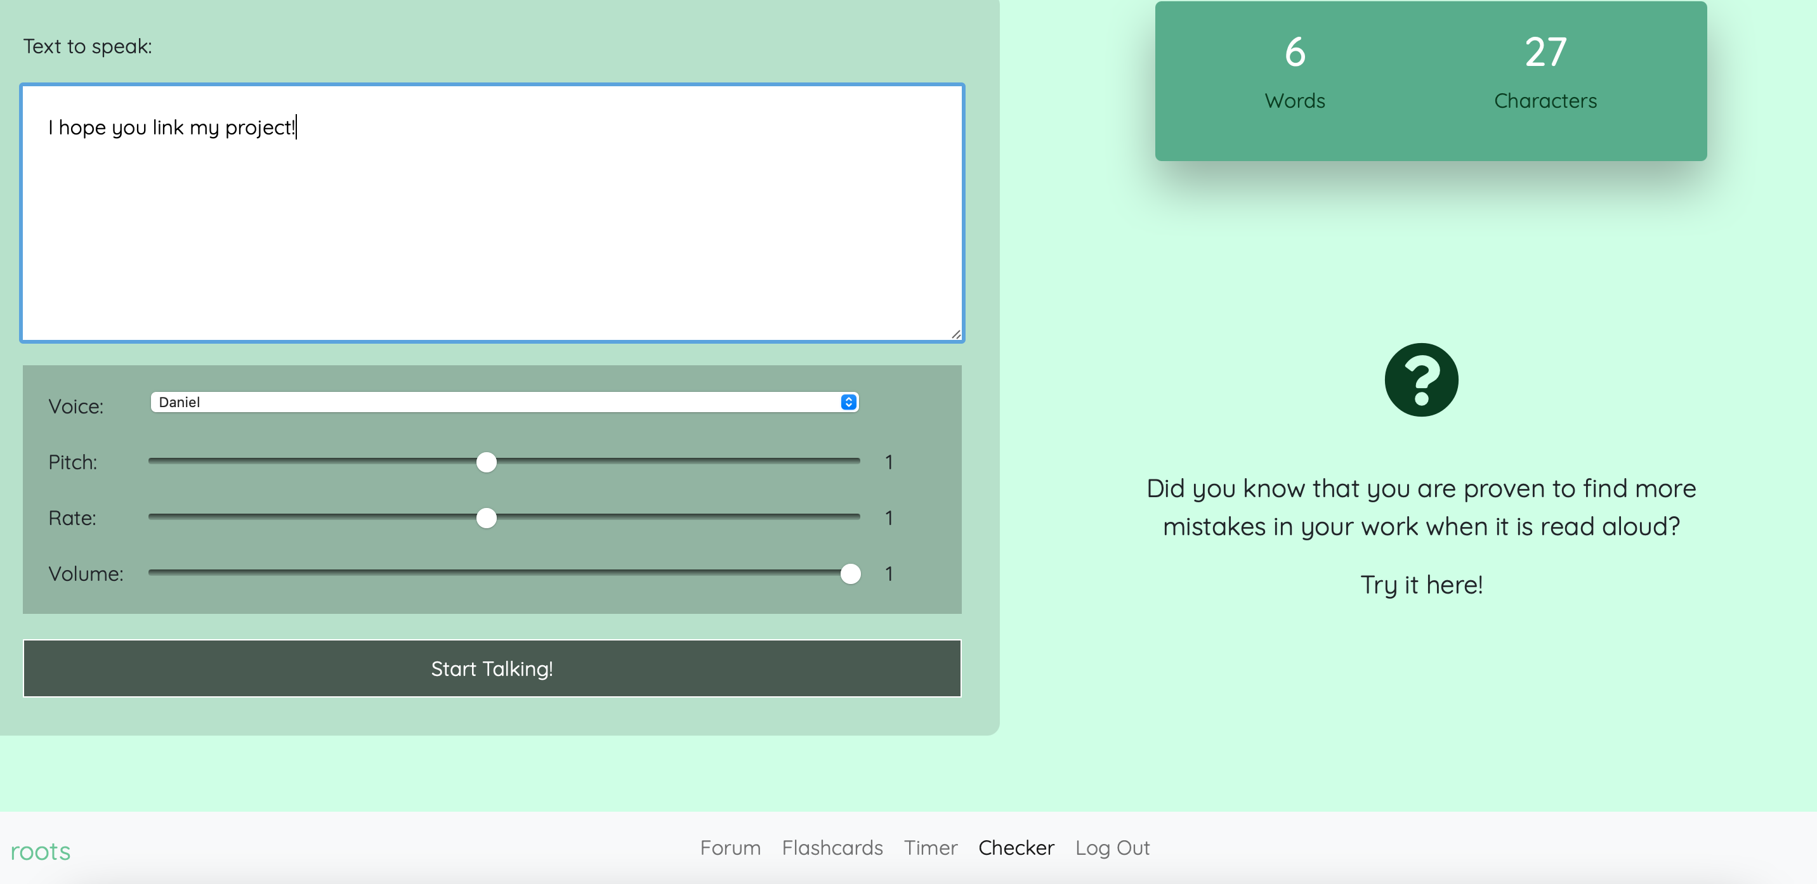The height and width of the screenshot is (884, 1817).
Task: Click the dark green question mark icon
Action: pyautogui.click(x=1420, y=380)
